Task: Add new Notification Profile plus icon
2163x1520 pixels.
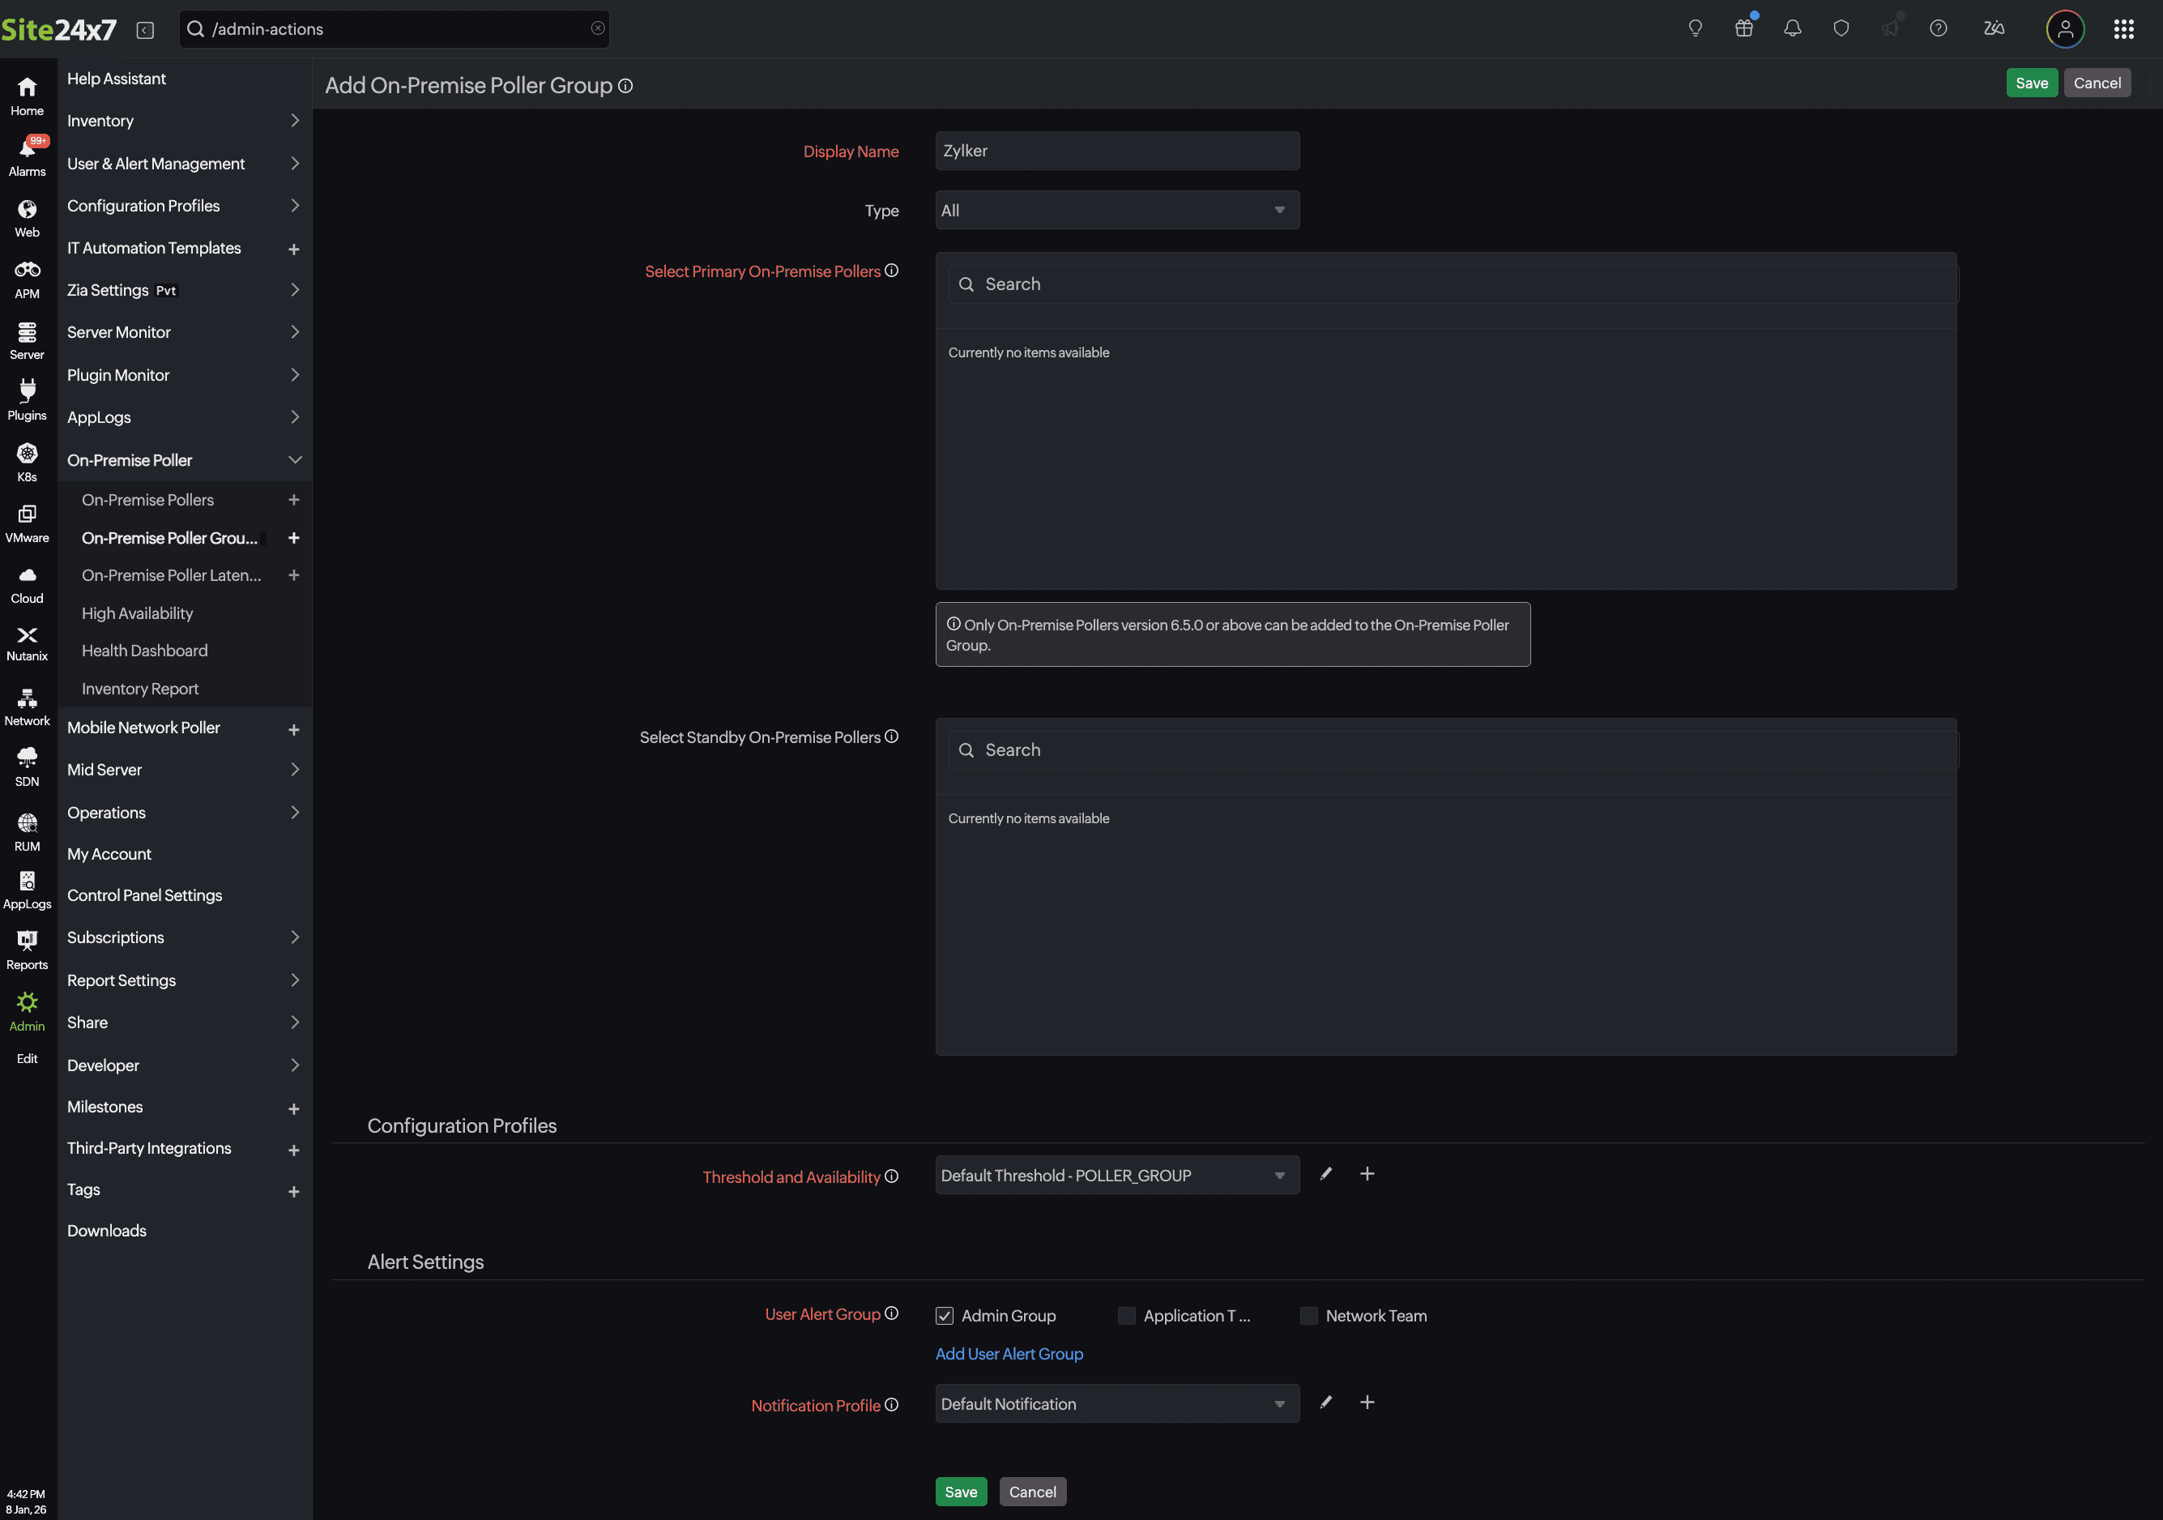Action: click(x=1367, y=1403)
